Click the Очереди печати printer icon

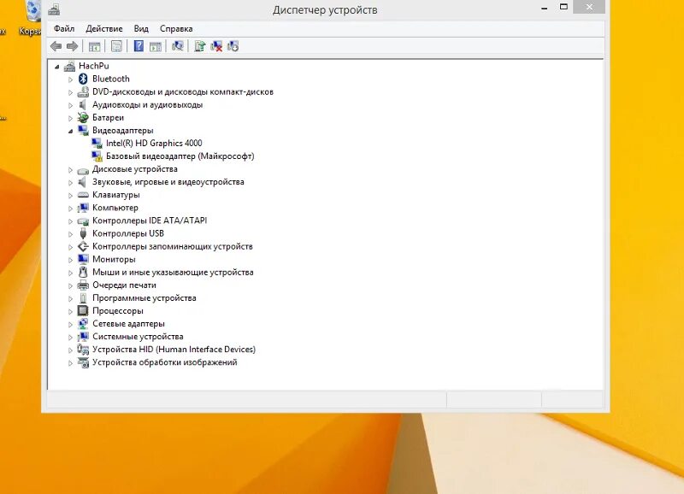[83, 285]
